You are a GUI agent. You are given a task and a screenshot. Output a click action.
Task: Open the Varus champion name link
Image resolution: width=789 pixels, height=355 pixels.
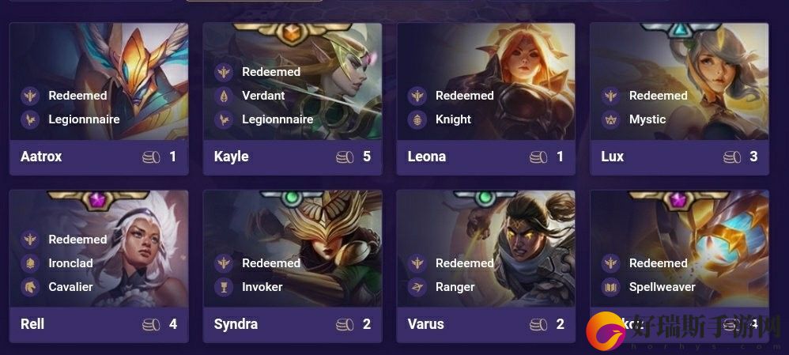425,324
